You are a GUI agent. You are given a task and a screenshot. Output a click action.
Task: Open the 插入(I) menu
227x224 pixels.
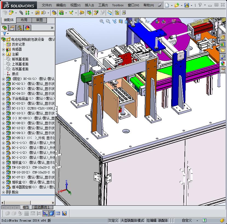tap(89, 5)
